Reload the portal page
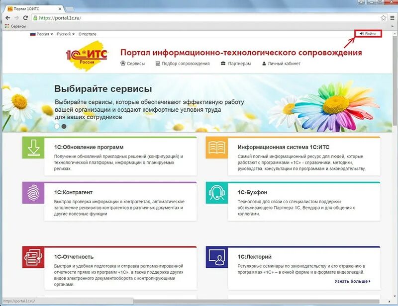The width and height of the screenshot is (398, 306). tap(25, 18)
